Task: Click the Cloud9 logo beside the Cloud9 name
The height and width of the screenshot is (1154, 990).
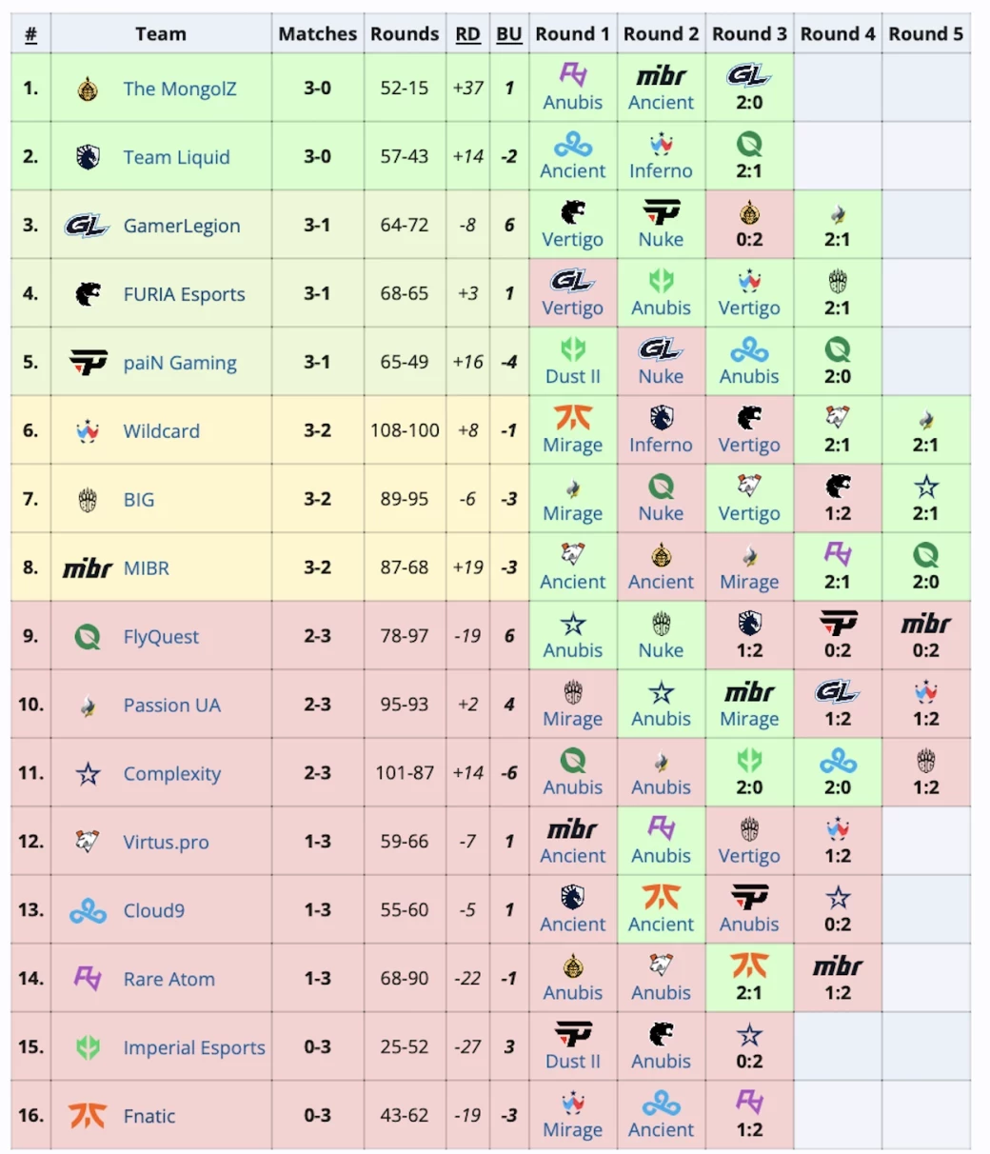Action: [x=88, y=911]
